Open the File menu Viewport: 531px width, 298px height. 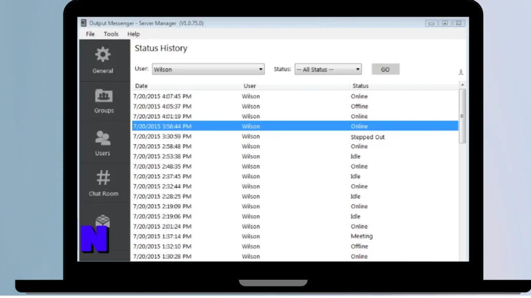click(90, 34)
